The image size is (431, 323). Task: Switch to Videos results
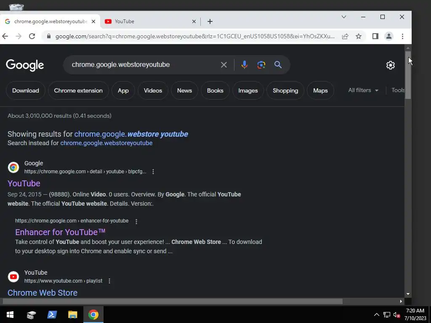click(x=153, y=91)
